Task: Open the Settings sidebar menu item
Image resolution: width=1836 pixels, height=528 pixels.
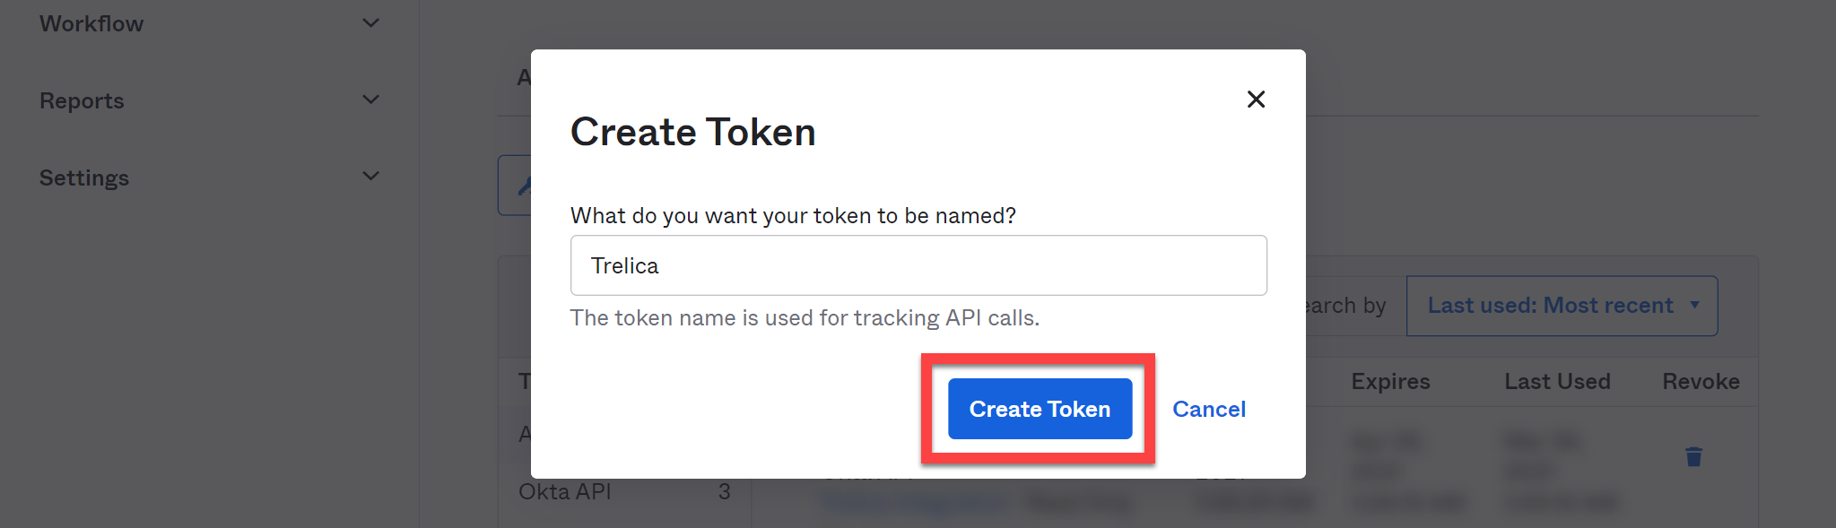Action: pyautogui.click(x=84, y=177)
